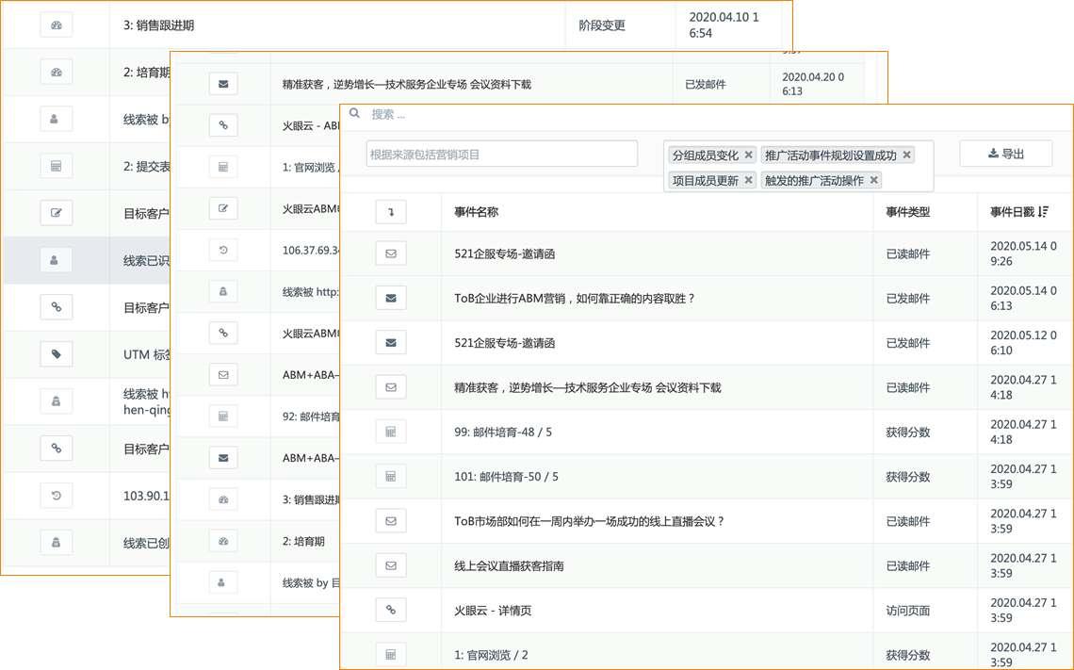Click the stage gauge icon beside "3: 销售跟进期"
1074x670 pixels.
[56, 24]
